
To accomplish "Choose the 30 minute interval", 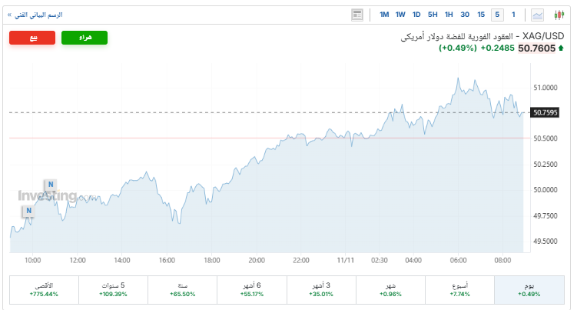I will pos(465,15).
